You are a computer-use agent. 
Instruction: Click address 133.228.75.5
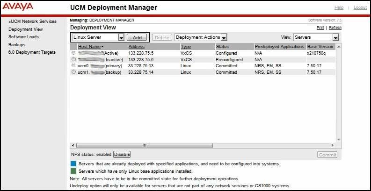(x=141, y=53)
